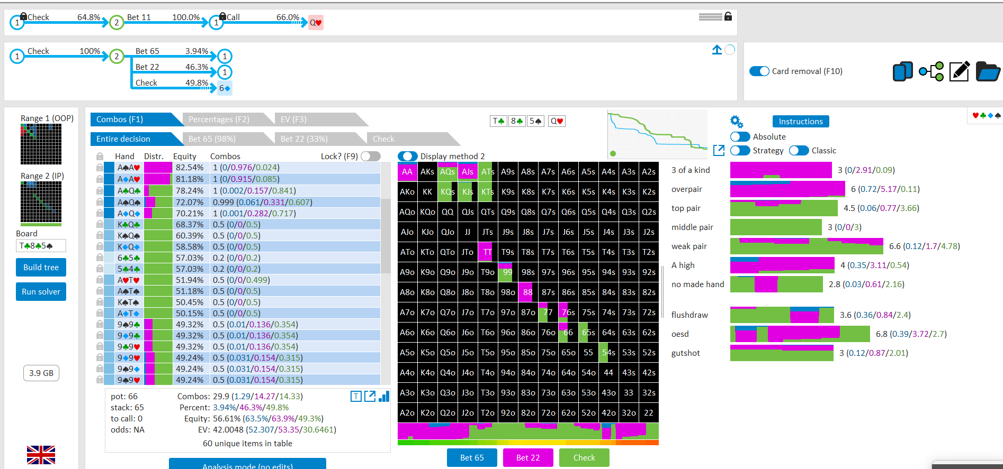Viewport: 1003px width, 469px height.
Task: Click the overpair category bar
Action: tap(787, 189)
